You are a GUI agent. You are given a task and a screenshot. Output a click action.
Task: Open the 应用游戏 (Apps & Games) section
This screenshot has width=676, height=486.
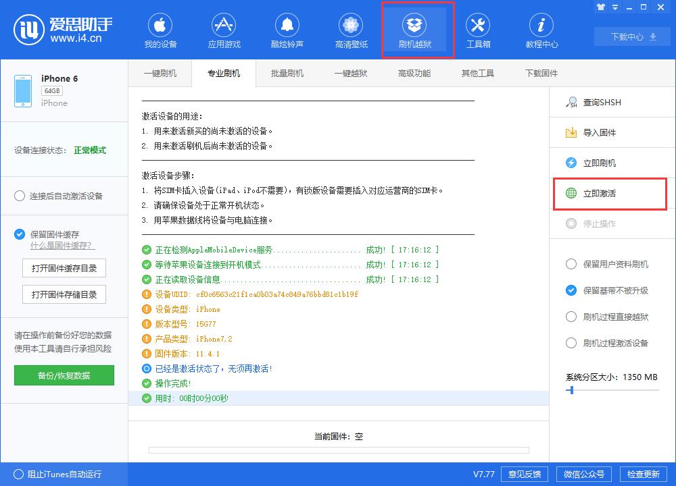tap(224, 30)
